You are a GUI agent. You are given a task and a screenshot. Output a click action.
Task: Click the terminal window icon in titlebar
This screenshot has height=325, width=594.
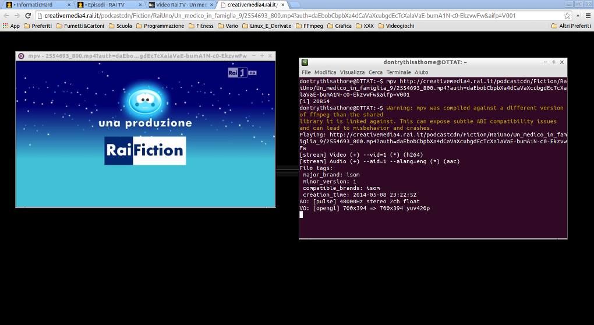305,62
